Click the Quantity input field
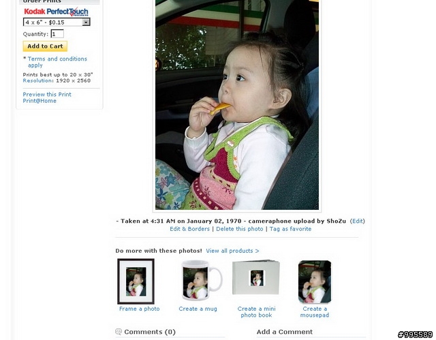The height and width of the screenshot is (340, 436). click(57, 34)
